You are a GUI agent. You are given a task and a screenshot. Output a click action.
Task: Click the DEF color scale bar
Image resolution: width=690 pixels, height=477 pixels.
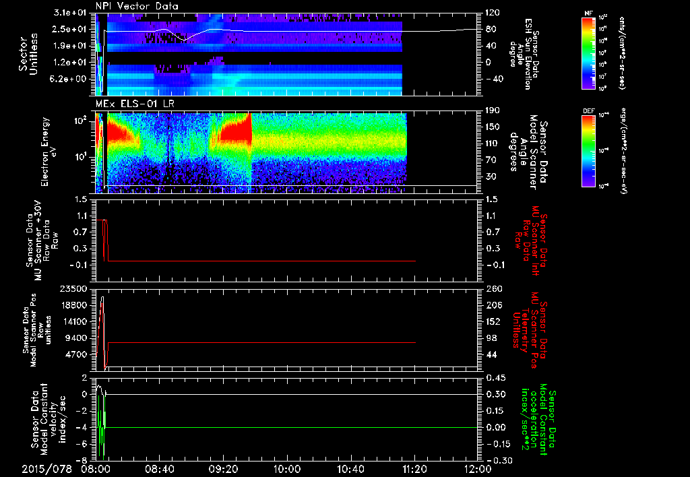tap(589, 151)
